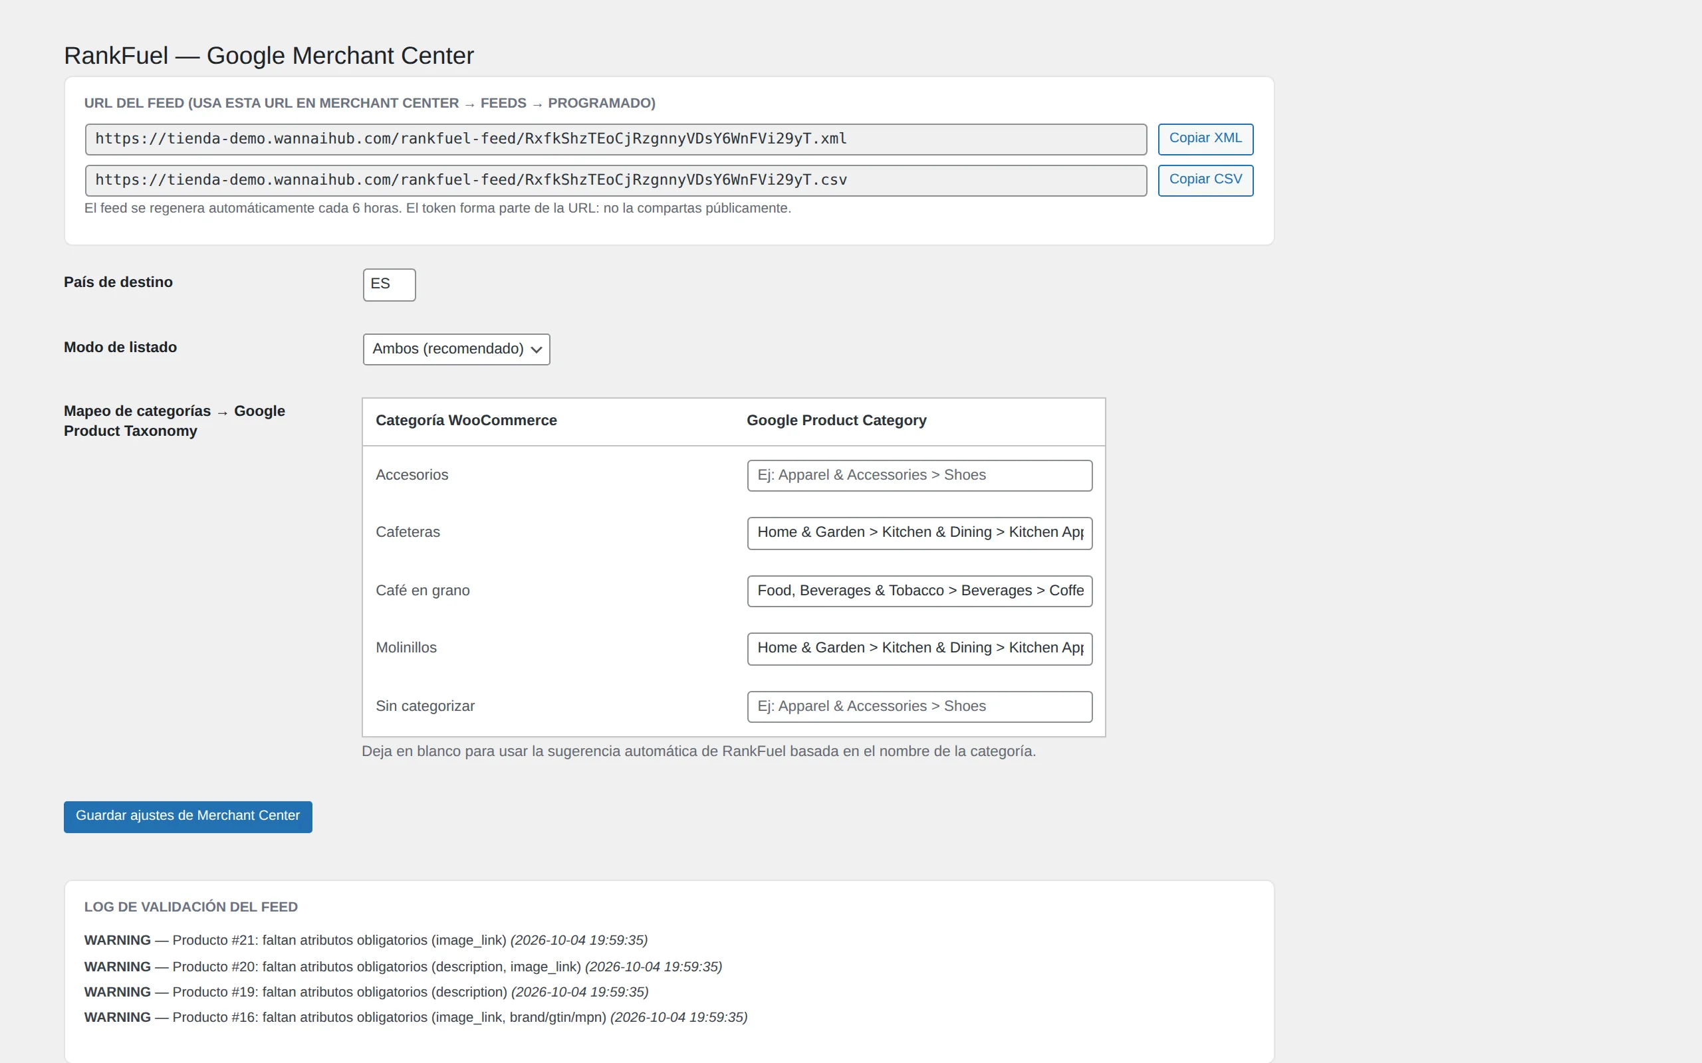
Task: Copy the CSV feed URL button
Action: coord(1205,180)
